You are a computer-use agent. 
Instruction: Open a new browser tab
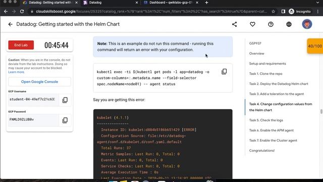click(206, 3)
